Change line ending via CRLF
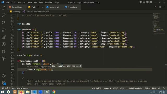This screenshot has width=167, height=94. (x=122, y=88)
